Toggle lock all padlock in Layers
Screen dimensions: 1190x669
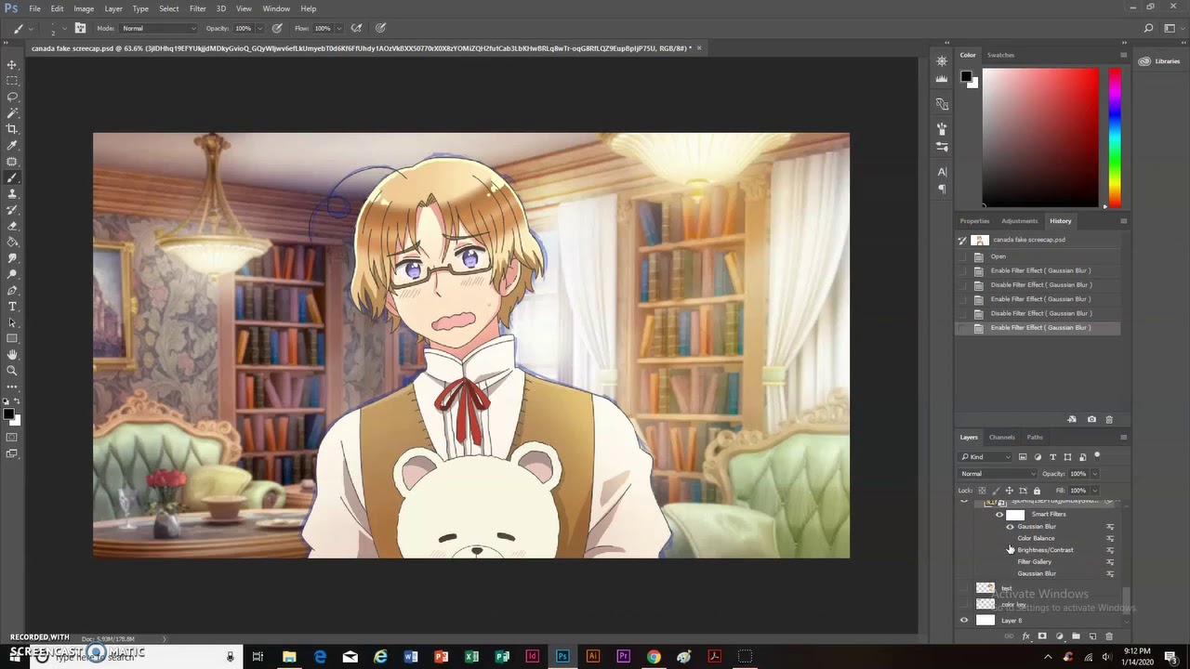click(x=1037, y=491)
